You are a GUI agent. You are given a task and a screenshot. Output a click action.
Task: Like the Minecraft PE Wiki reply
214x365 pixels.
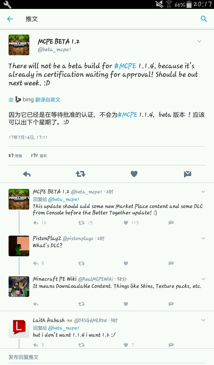(x=126, y=304)
